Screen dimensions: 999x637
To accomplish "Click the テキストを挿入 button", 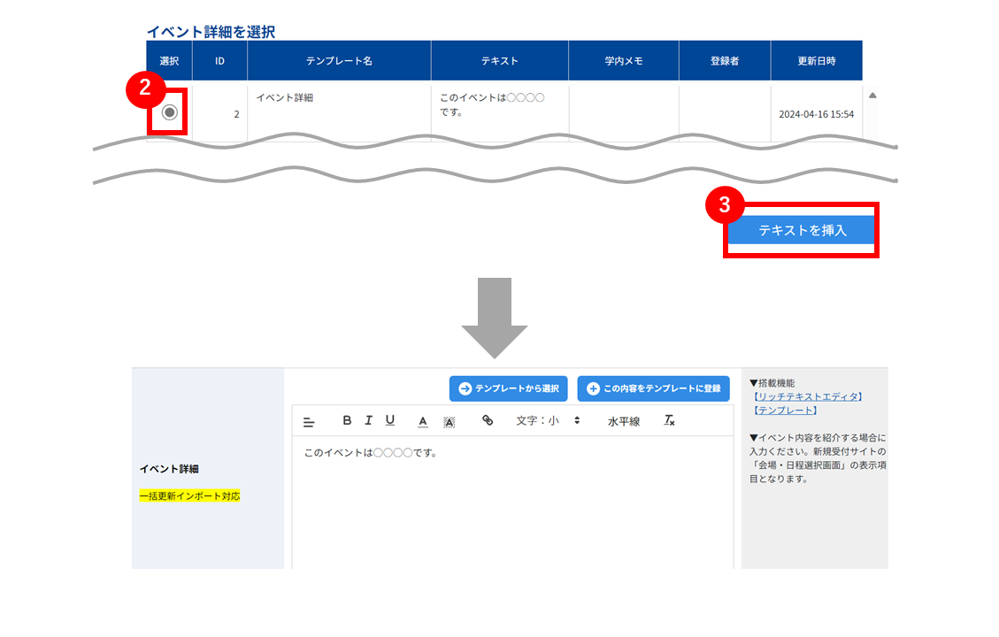I will coord(802,230).
